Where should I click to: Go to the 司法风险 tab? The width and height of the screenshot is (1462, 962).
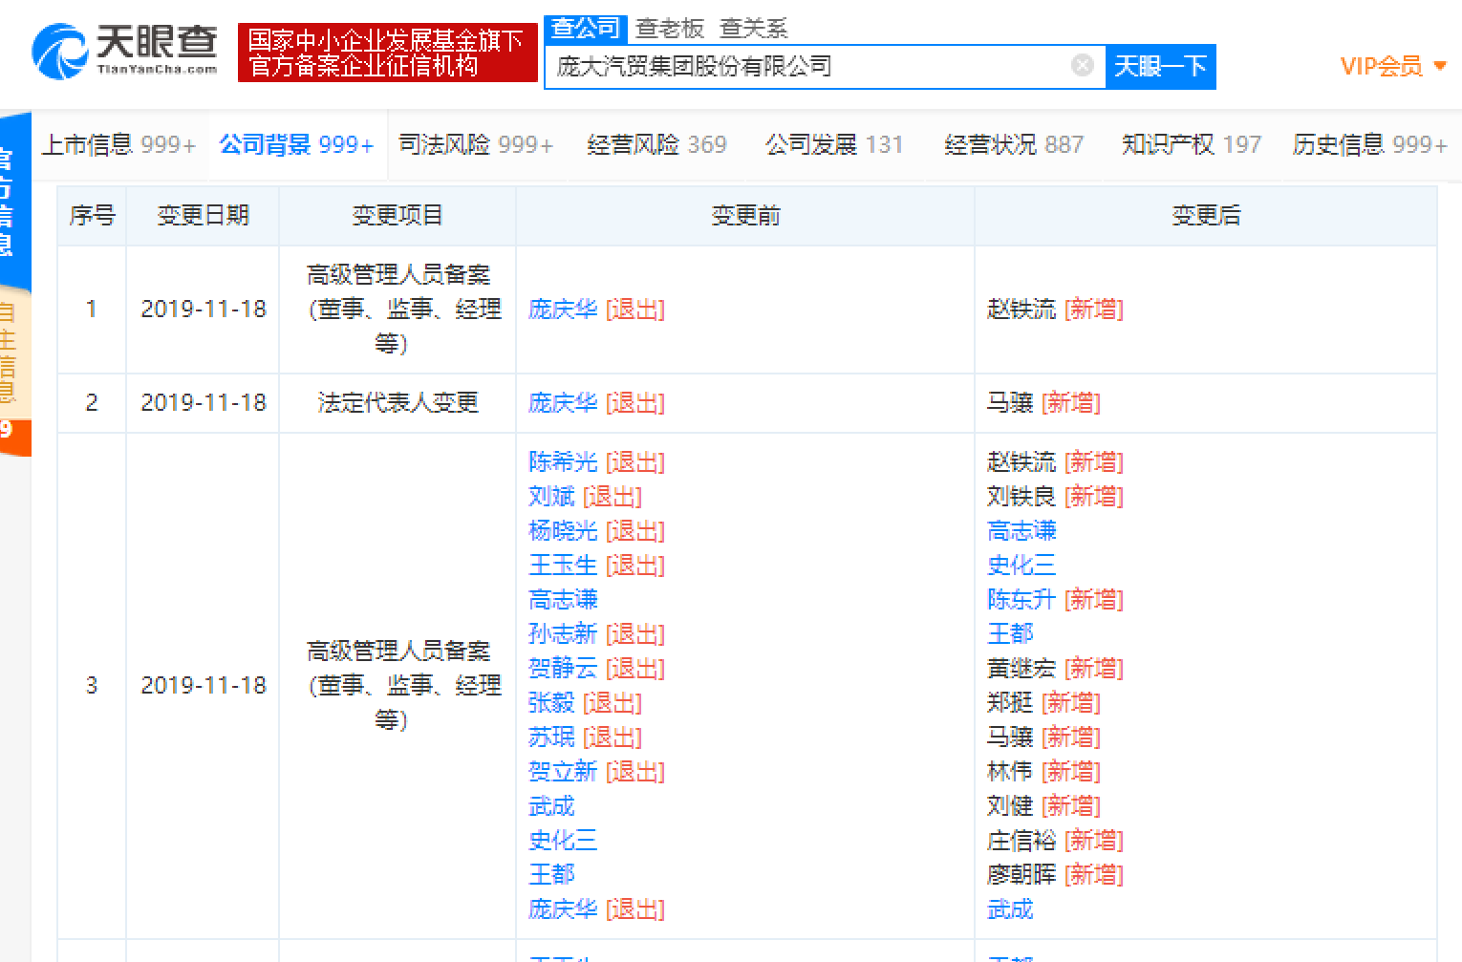[x=476, y=144]
